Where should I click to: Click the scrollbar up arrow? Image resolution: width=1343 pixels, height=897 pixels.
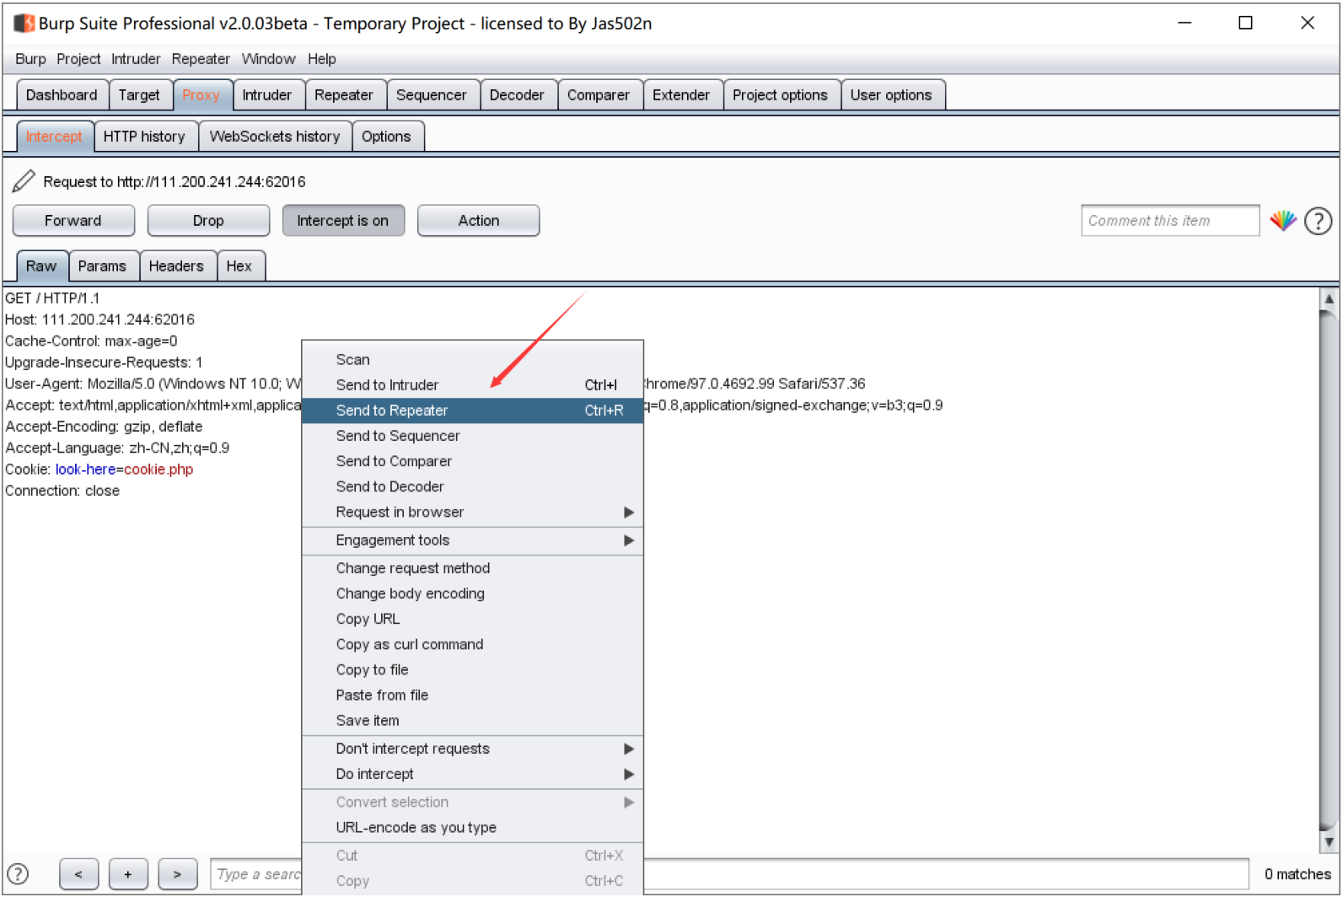click(x=1329, y=298)
